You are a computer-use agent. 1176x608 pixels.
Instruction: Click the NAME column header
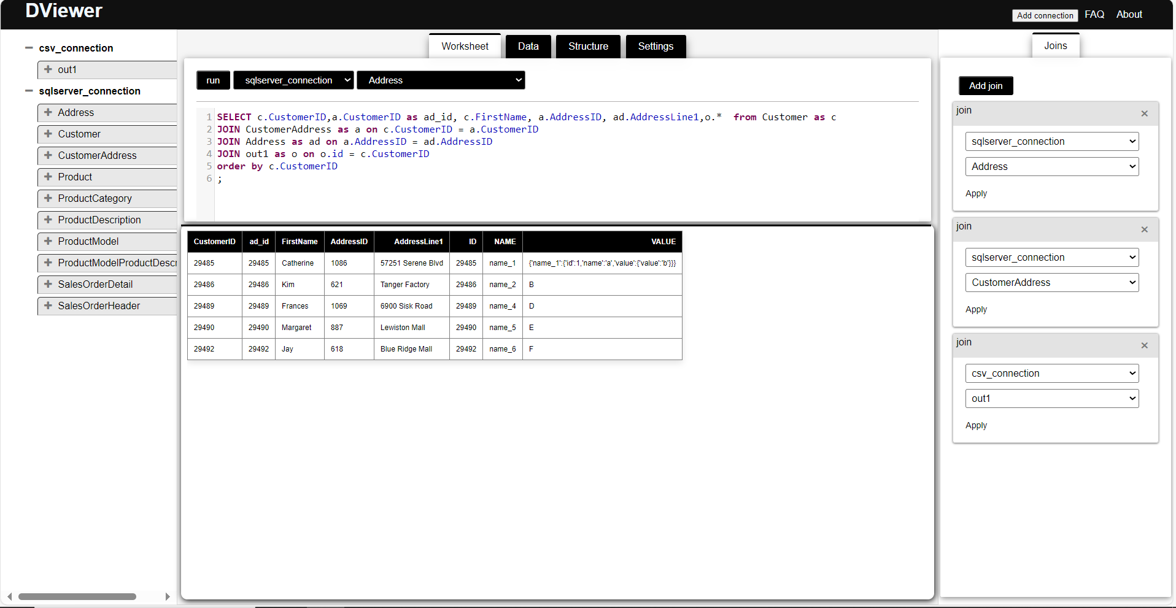tap(503, 242)
